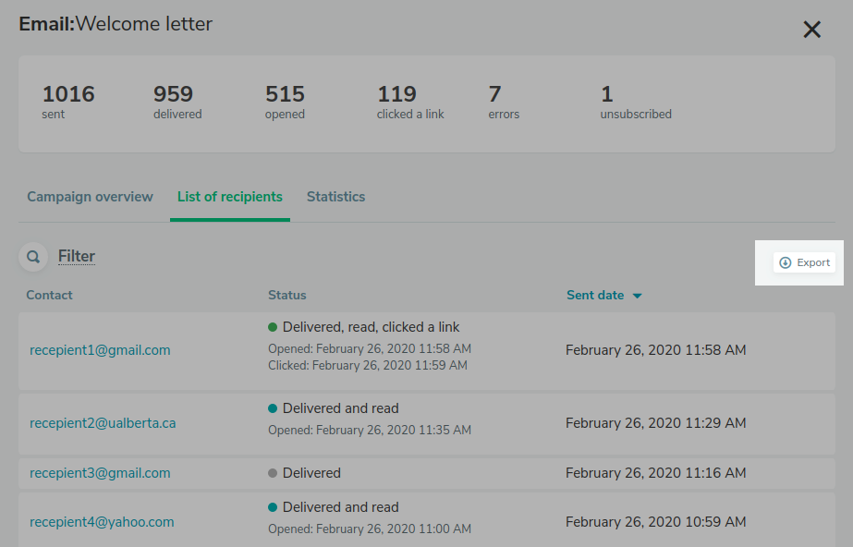Click the 1 unsubscribed stat
The image size is (853, 547).
(635, 102)
